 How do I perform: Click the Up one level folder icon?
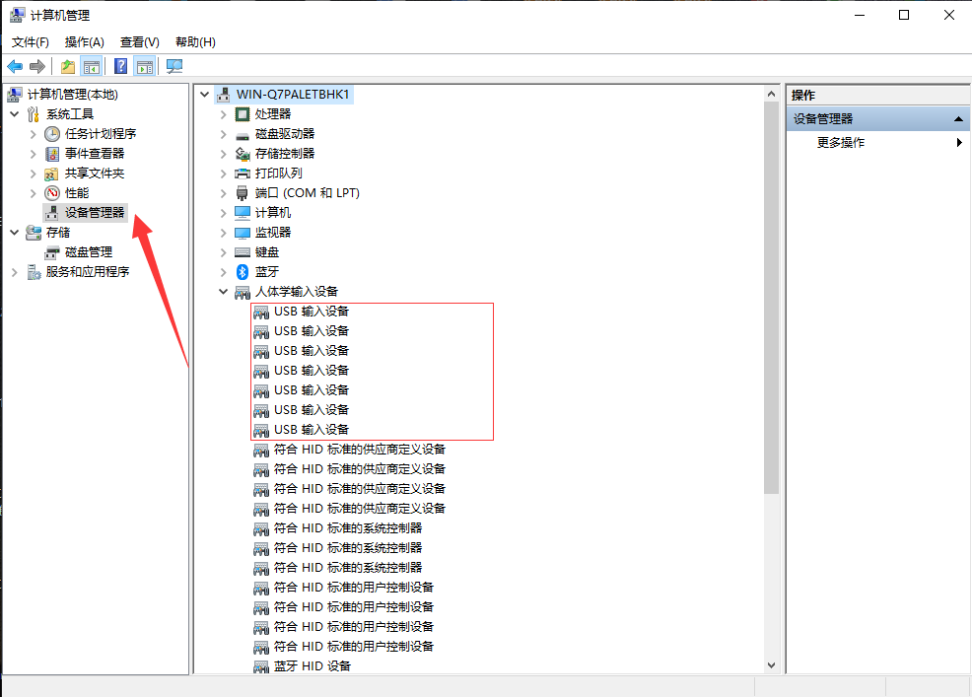67,66
